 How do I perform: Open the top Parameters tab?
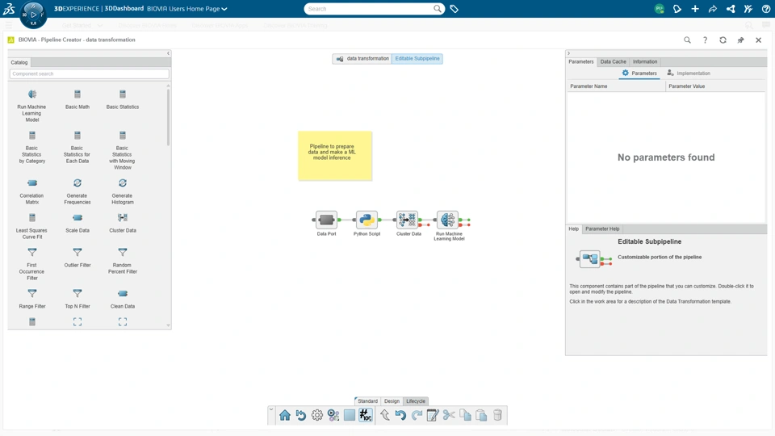(x=580, y=62)
